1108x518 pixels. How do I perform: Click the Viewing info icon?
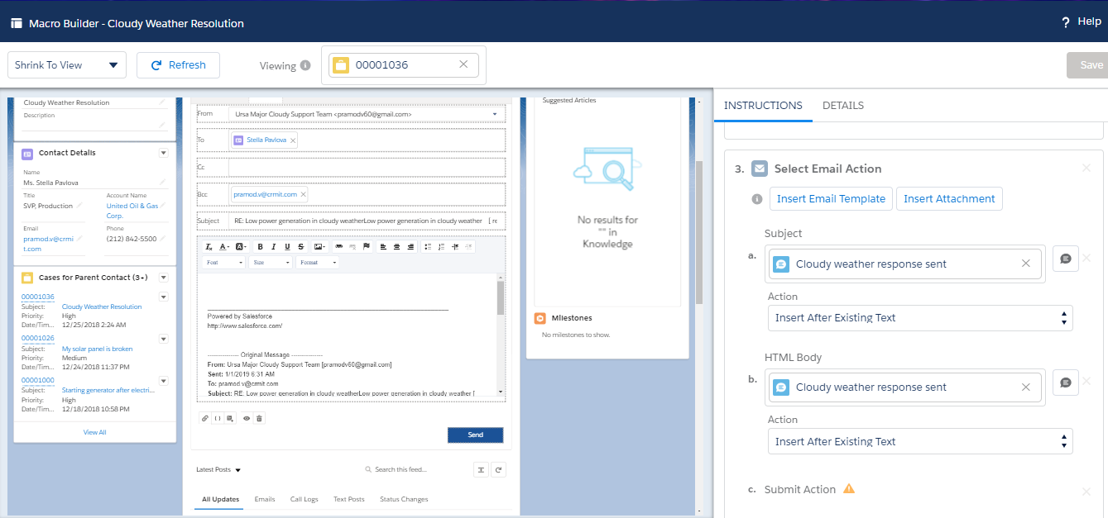[x=305, y=65]
